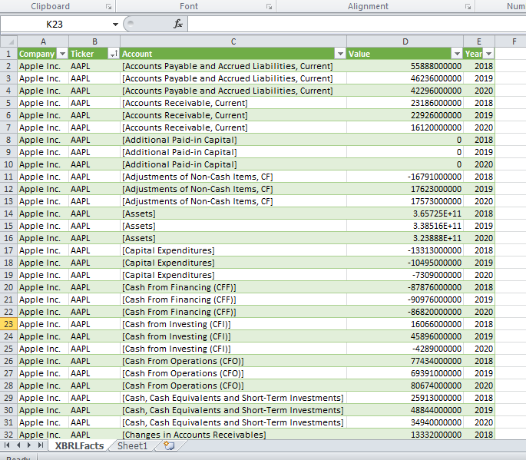Select AAPL ticker cell in row 16
The width and height of the screenshot is (526, 460).
pos(94,238)
